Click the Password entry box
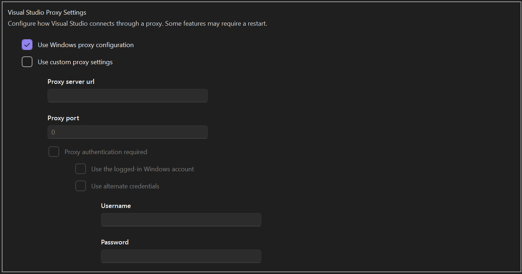Viewport: 522px width, 274px height. [x=181, y=256]
